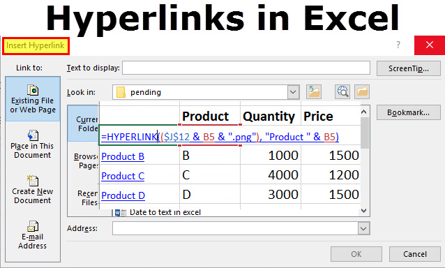Open the Product B hyperlink
The width and height of the screenshot is (445, 268).
123,156
